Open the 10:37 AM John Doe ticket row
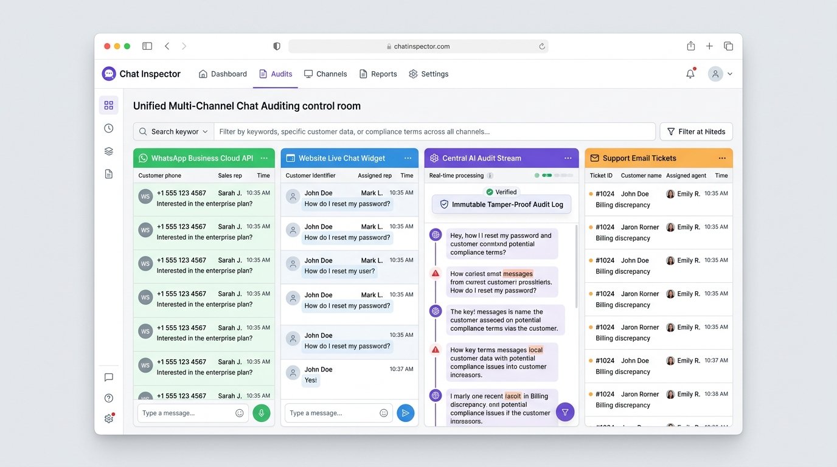The height and width of the screenshot is (467, 837). 659,366
